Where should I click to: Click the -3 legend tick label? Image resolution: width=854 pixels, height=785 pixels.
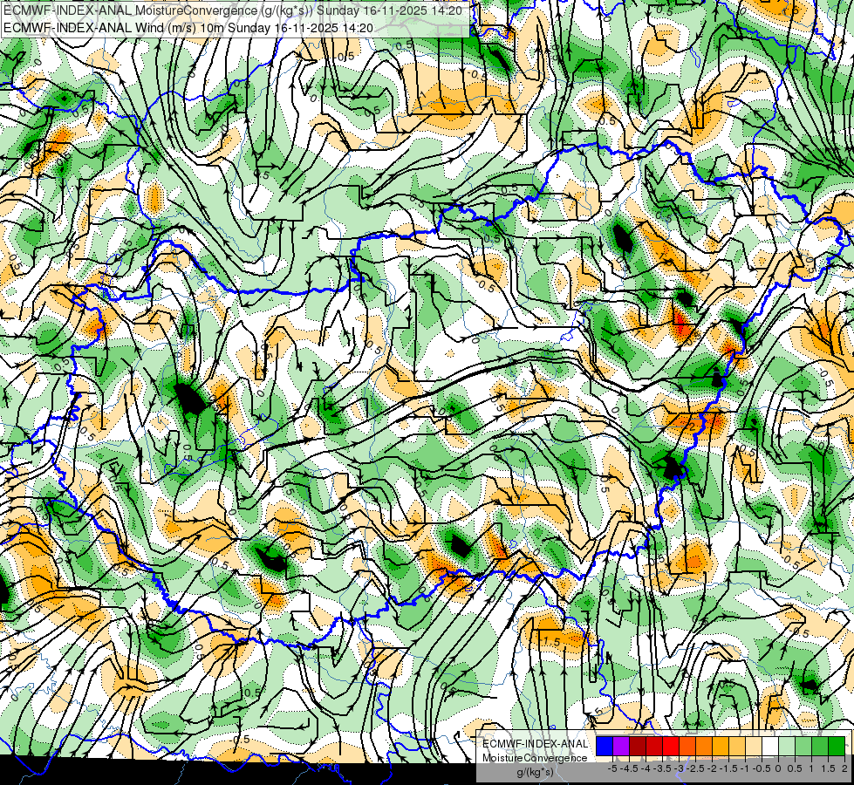[680, 768]
